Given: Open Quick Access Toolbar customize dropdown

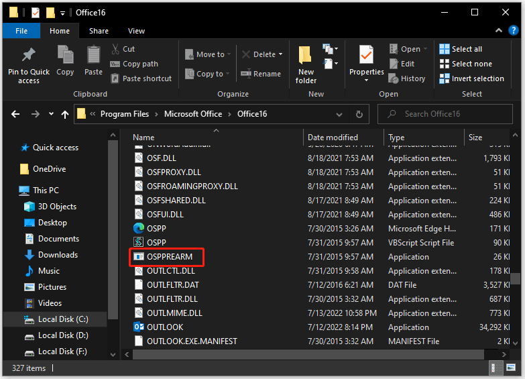Looking at the screenshot, I should coord(62,13).
